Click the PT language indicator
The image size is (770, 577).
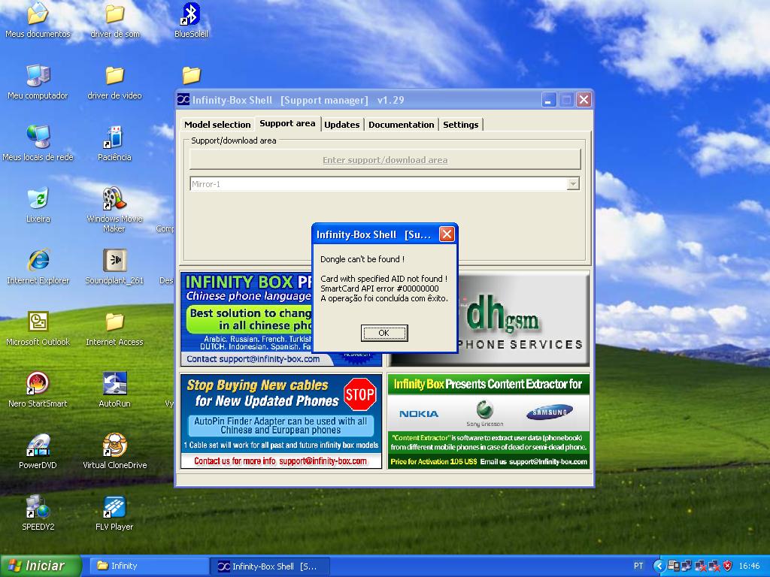tap(638, 566)
